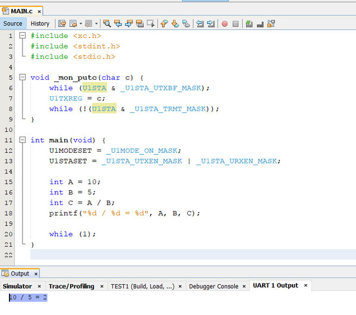The width and height of the screenshot is (356, 315).
Task: Find the next occurrence
Action: pyautogui.click(x=129, y=23)
